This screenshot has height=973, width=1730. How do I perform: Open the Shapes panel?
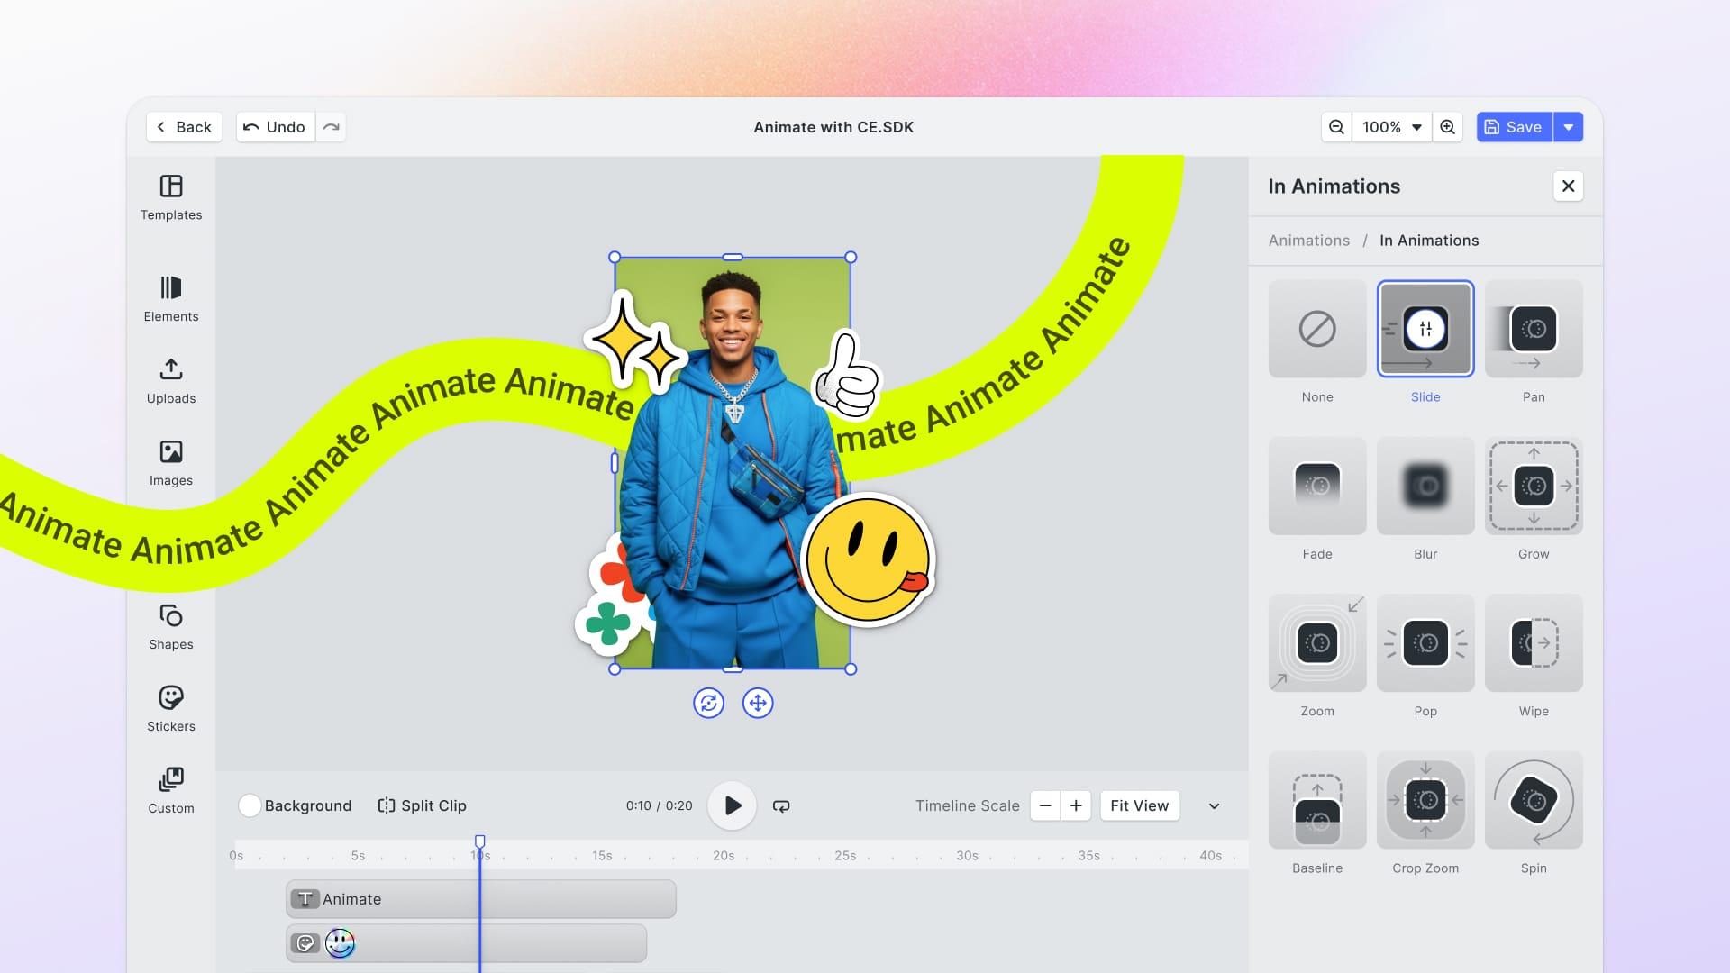(x=170, y=624)
